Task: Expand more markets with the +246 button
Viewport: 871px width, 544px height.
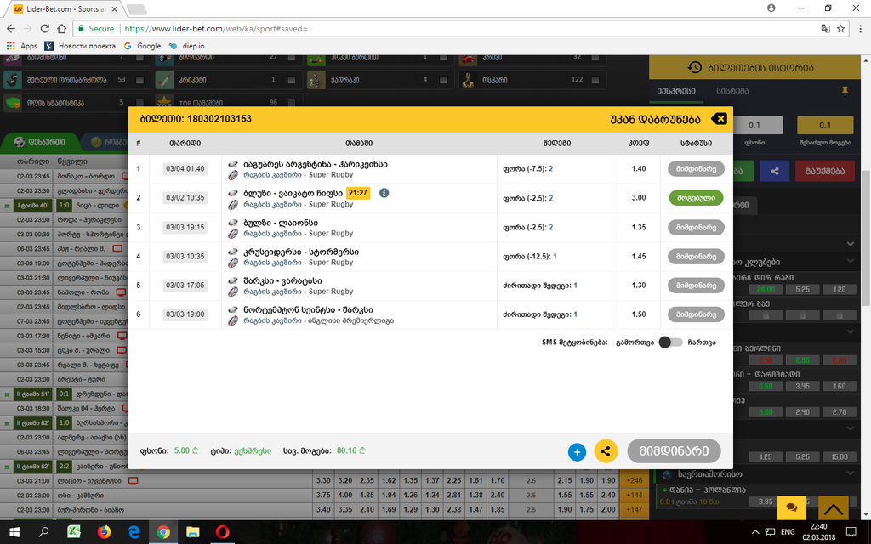Action: 634,481
